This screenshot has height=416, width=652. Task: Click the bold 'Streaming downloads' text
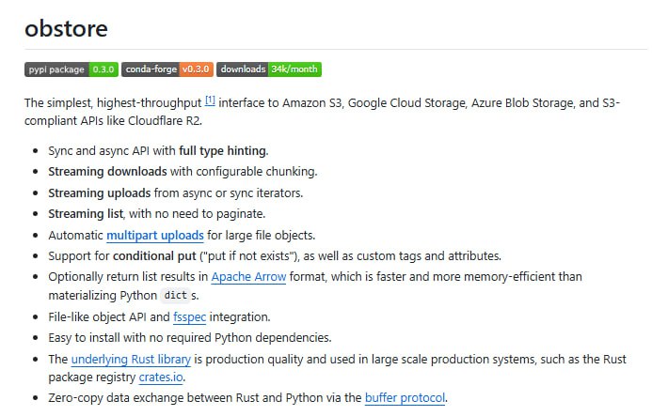click(x=107, y=171)
